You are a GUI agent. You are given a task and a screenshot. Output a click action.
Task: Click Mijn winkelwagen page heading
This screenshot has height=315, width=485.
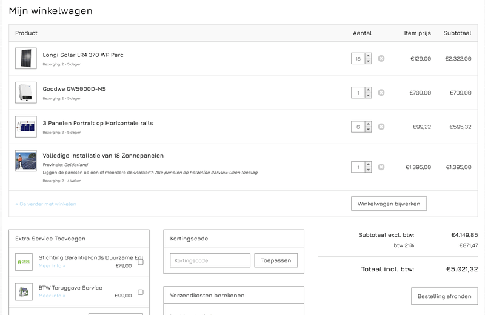click(51, 11)
